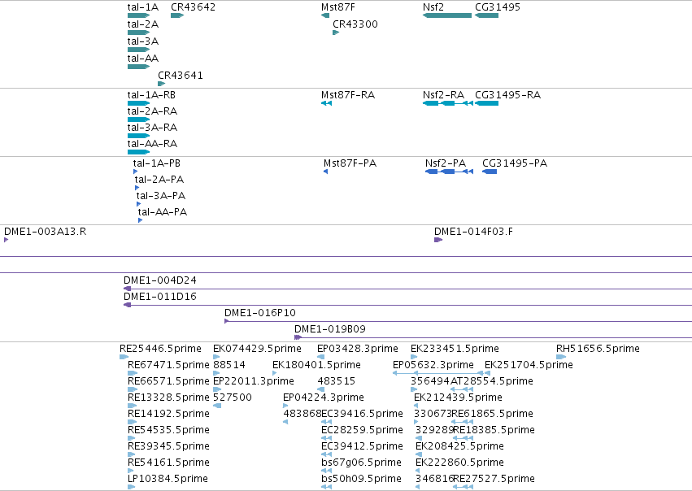This screenshot has width=692, height=491.
Task: Select the CG31495-RA transcript bar
Action: pos(487,103)
